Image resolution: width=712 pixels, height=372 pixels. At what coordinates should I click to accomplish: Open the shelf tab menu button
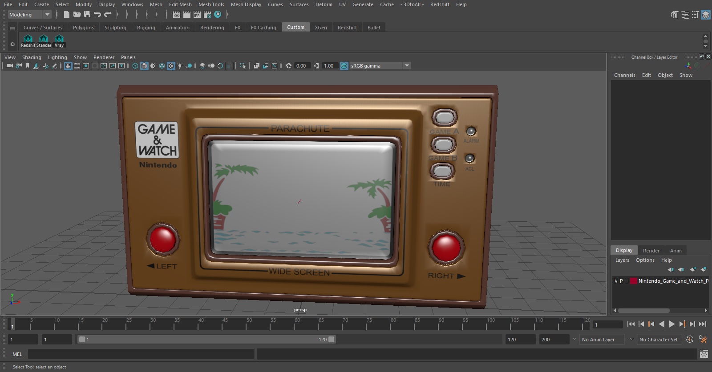tap(12, 28)
